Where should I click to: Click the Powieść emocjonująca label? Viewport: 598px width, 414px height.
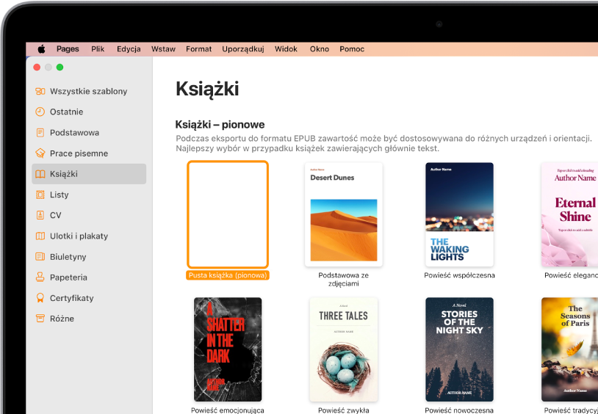click(228, 410)
